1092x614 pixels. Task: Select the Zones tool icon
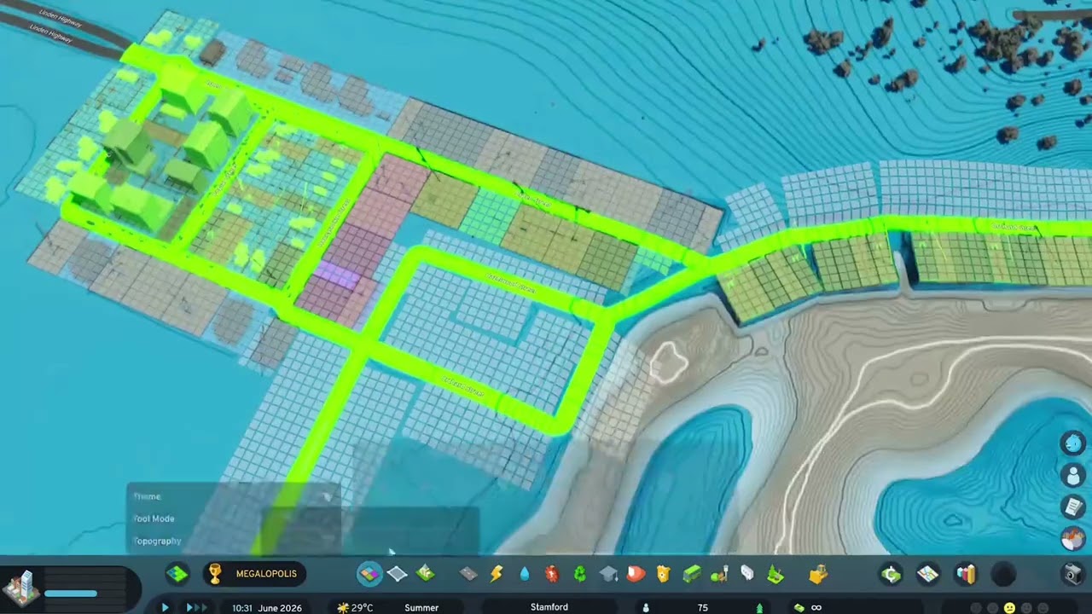click(x=369, y=574)
